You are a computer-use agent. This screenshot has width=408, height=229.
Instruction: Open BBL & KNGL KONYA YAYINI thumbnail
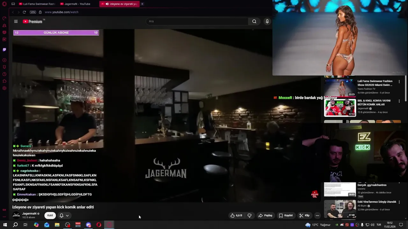340,108
